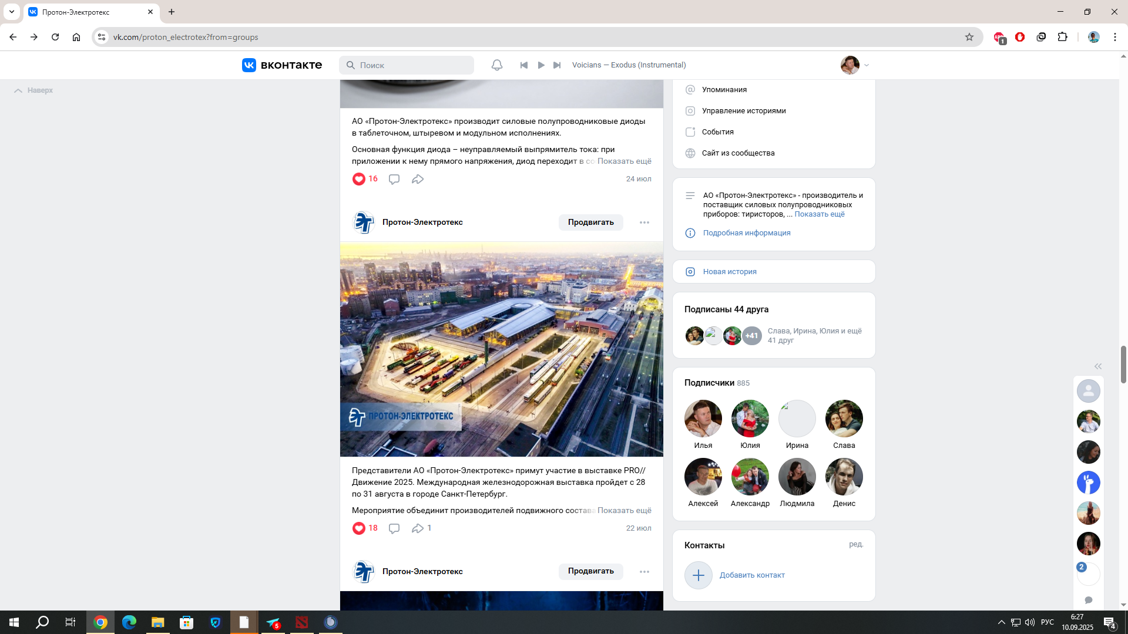Like the PRO//Движение exhibition post

pos(359,528)
